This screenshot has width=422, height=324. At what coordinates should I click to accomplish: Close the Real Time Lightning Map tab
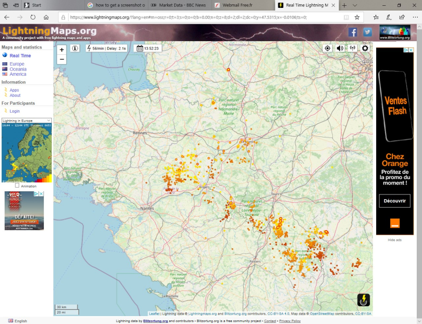point(333,5)
